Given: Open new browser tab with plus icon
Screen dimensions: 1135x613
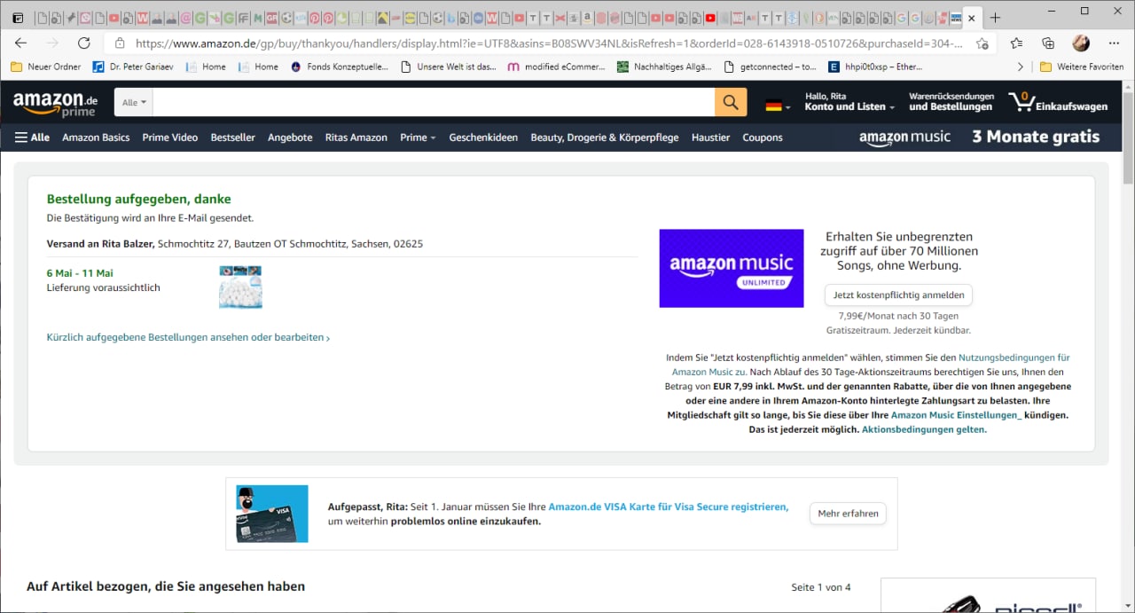Looking at the screenshot, I should (996, 18).
